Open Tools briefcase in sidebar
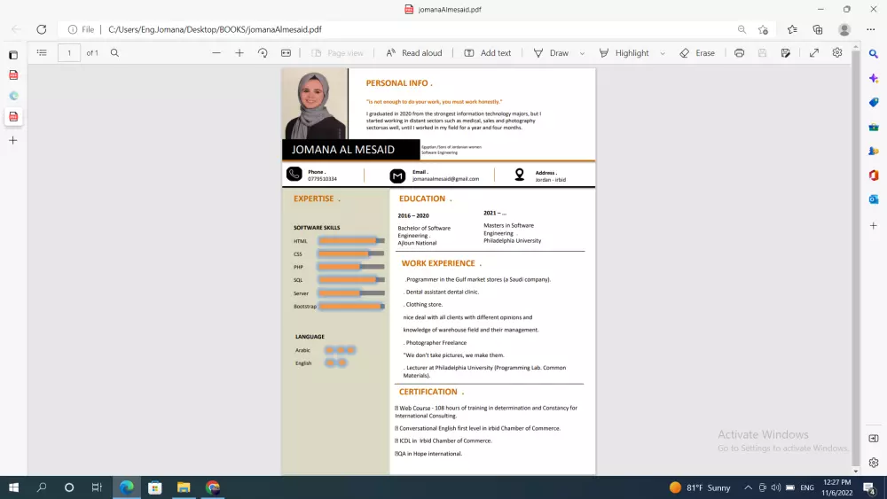 (874, 127)
